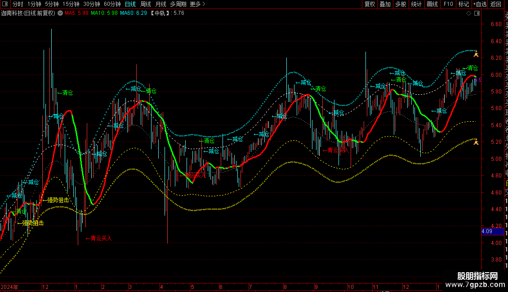Image resolution: width=508 pixels, height=292 pixels.
Task: Click the 青云买入 signal label near January
Action: (99, 238)
